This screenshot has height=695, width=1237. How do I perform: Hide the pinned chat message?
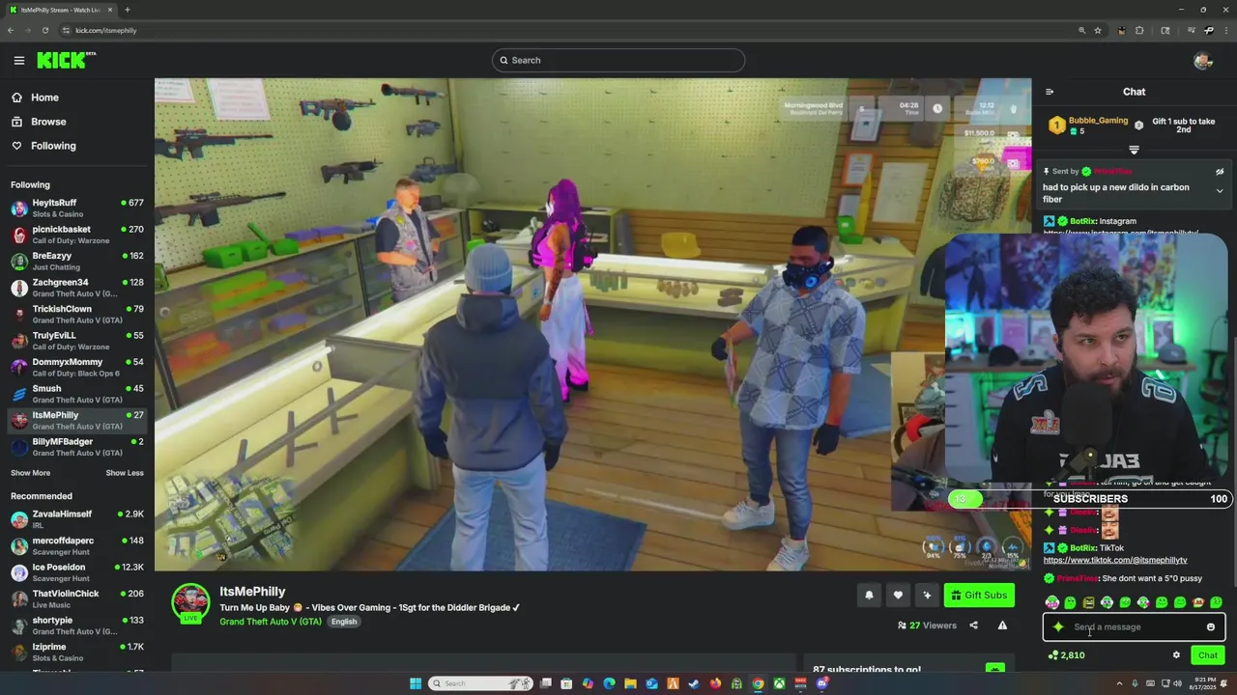(x=1220, y=172)
